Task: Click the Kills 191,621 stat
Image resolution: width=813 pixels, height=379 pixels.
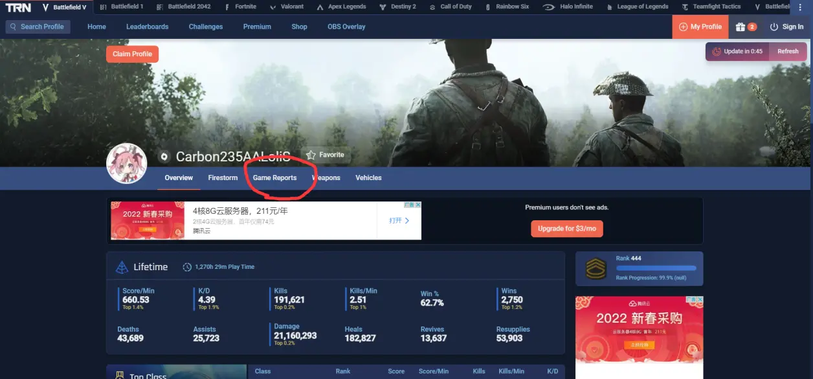Action: (289, 299)
